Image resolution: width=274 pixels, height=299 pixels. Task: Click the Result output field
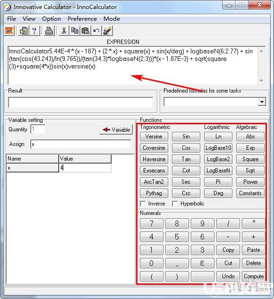[81, 102]
